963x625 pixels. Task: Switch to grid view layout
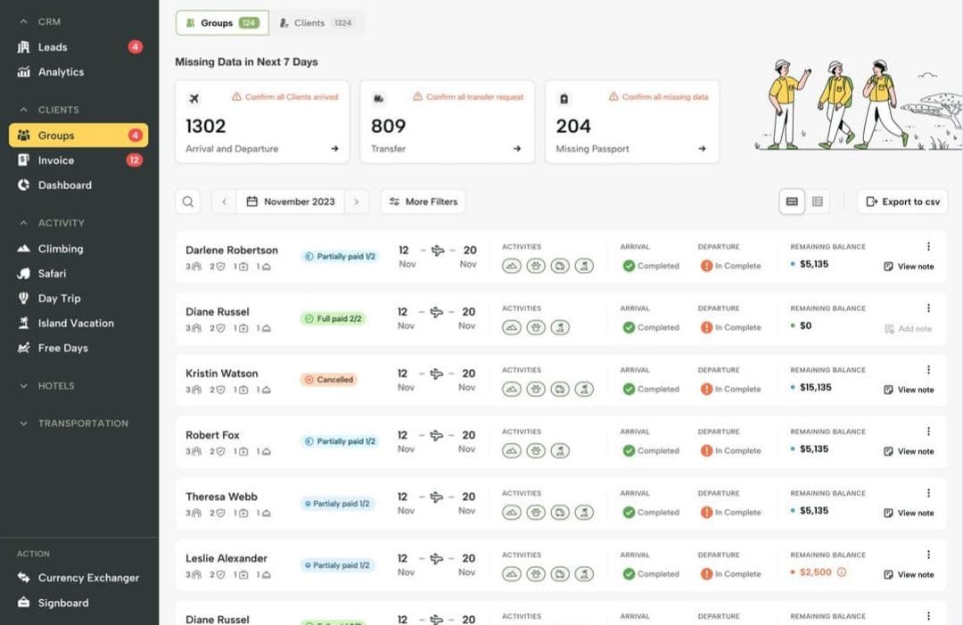click(817, 201)
